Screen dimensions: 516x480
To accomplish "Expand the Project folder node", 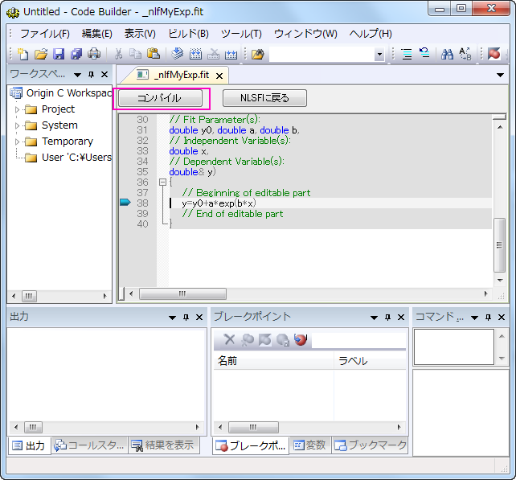I will (x=18, y=109).
